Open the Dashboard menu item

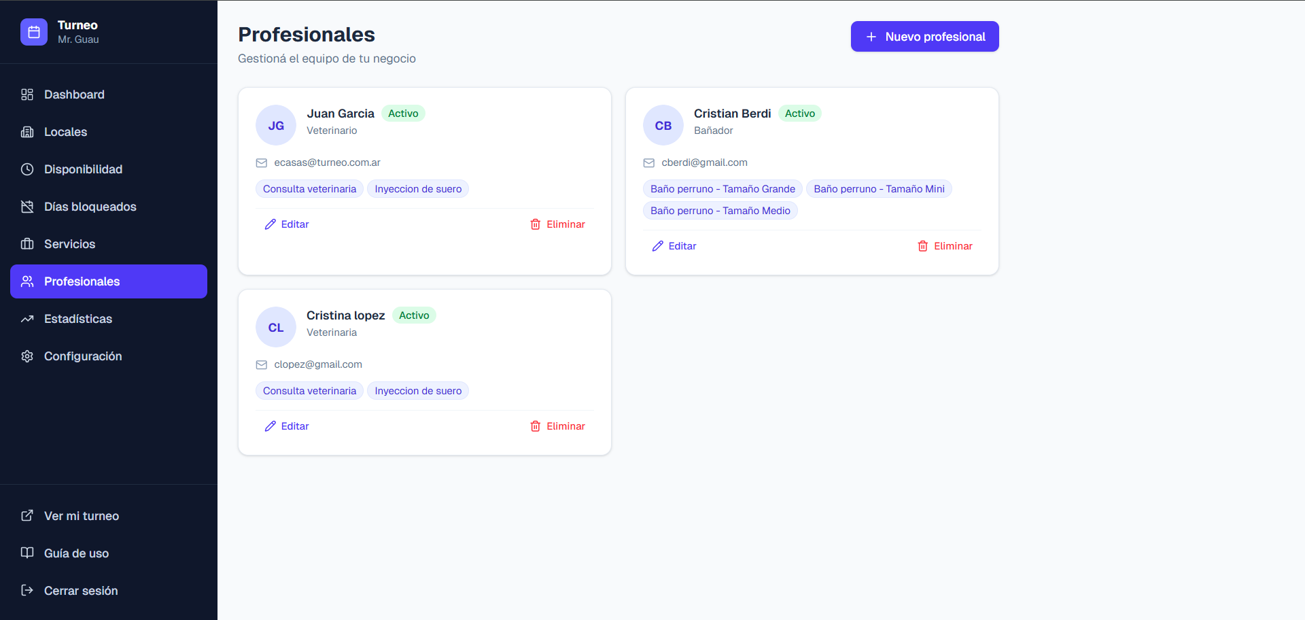pos(109,94)
